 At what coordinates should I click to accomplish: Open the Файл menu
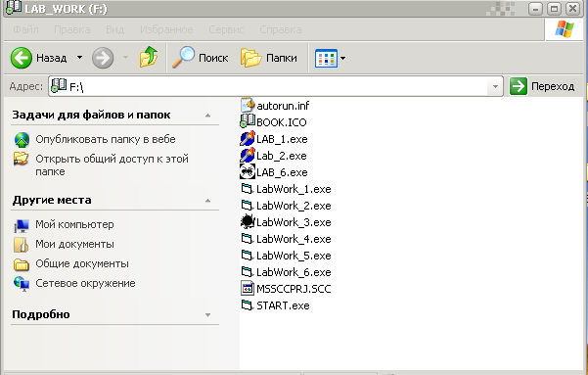point(25,29)
